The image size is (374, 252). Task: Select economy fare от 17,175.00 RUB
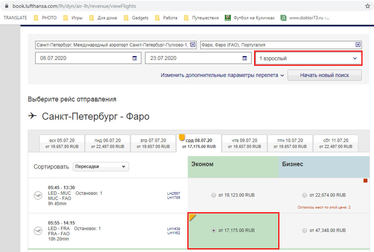click(214, 231)
